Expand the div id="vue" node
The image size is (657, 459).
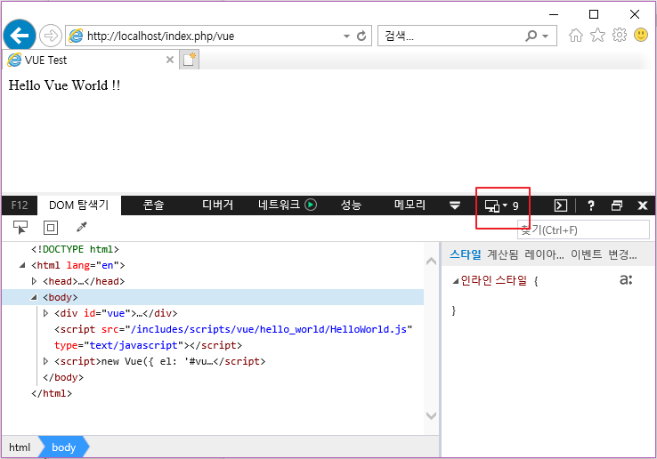(x=46, y=313)
